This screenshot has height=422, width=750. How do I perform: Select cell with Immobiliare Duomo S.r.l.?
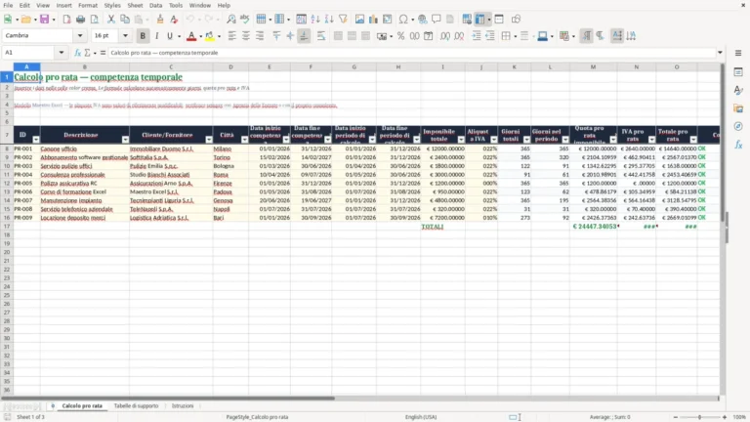coord(170,148)
